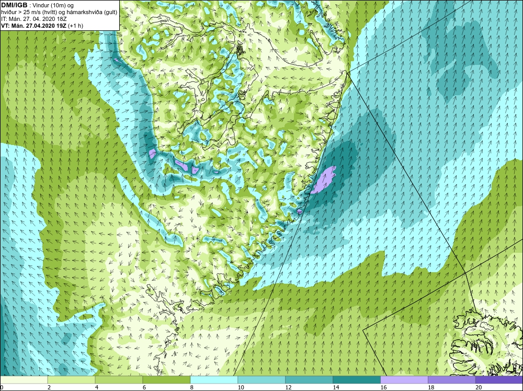Click the light green 2–4 legend swatch
This screenshot has width=523, height=391.
click(71, 379)
